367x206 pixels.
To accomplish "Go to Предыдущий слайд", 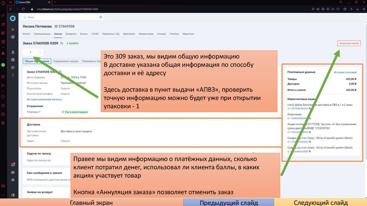I will coord(229,202).
